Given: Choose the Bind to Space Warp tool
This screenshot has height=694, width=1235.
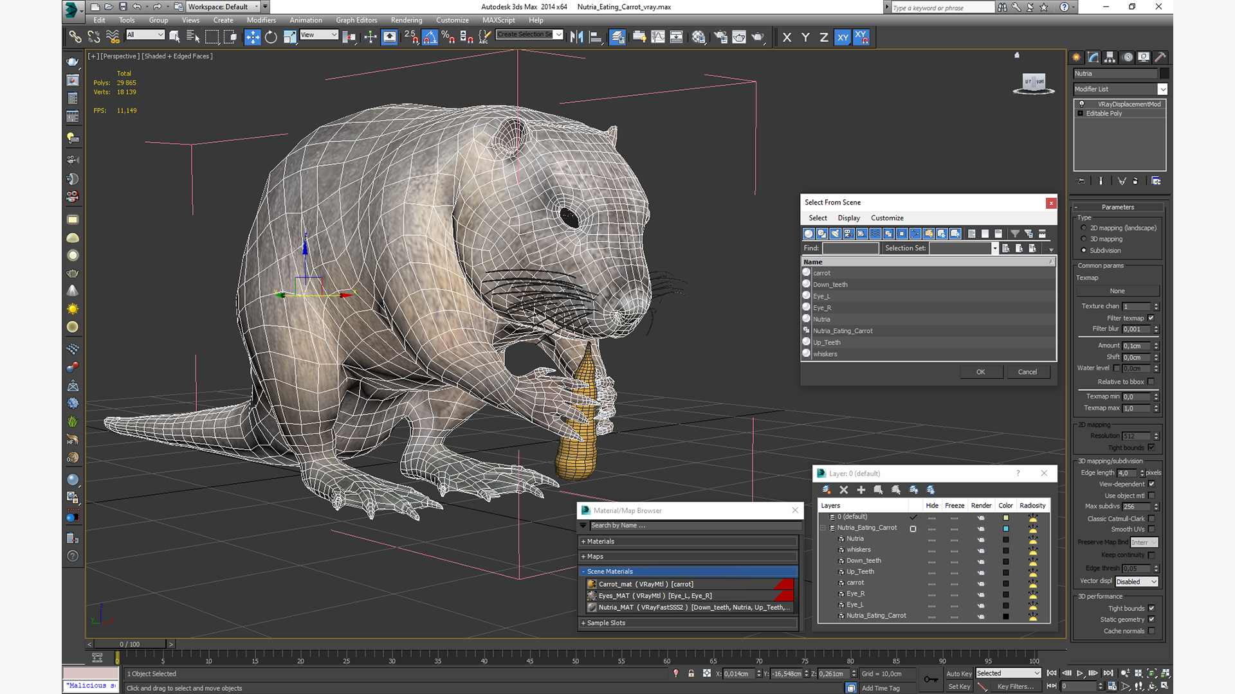Looking at the screenshot, I should (113, 37).
